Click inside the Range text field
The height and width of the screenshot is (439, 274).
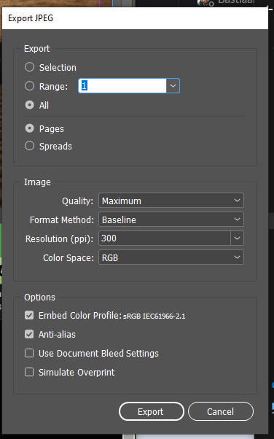(122, 85)
